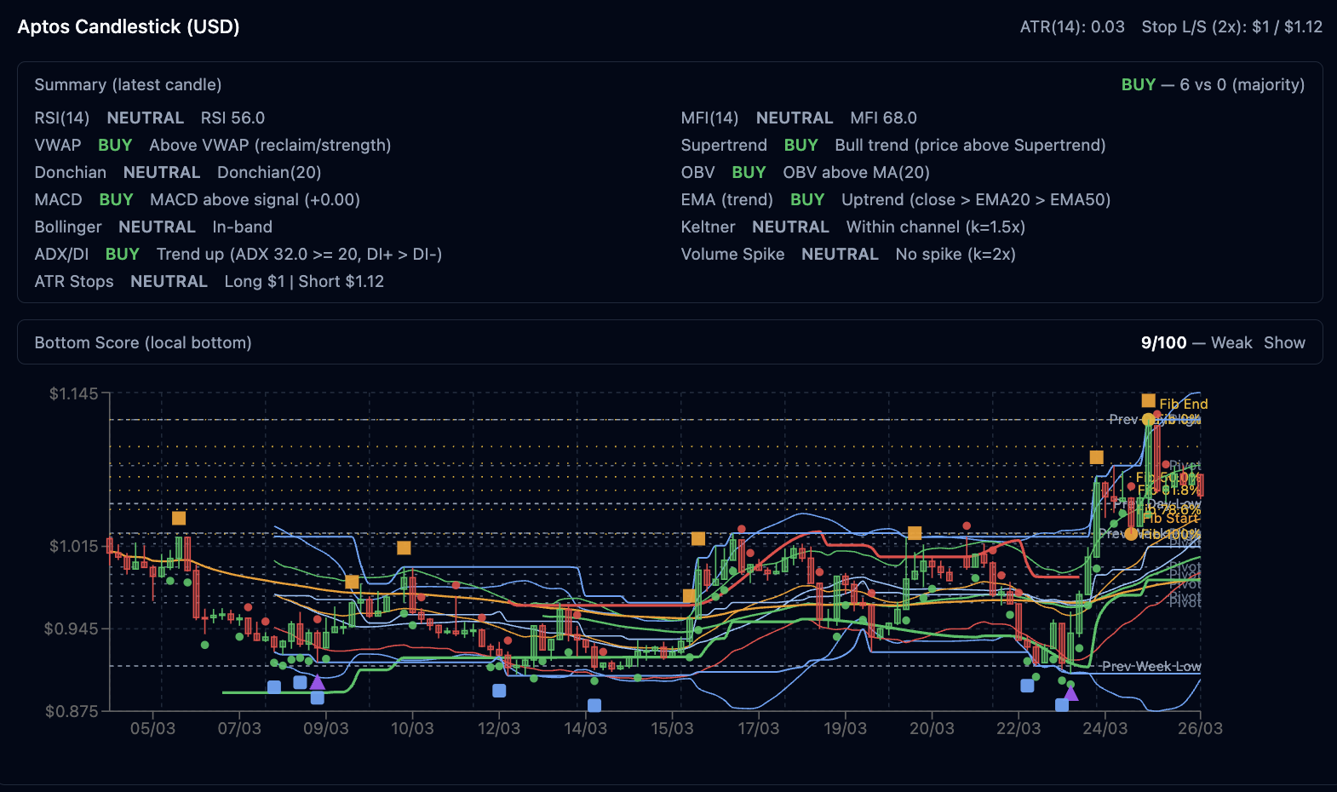Click the Supertrend BUY signal label
This screenshot has width=1337, height=792.
pyautogui.click(x=800, y=146)
